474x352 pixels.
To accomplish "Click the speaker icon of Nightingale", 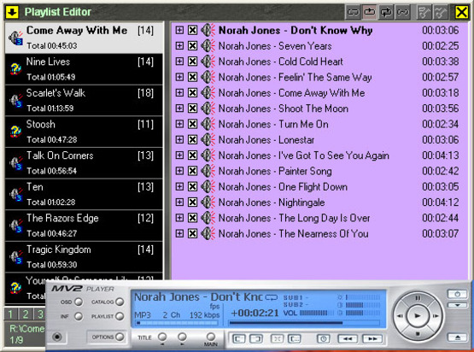I will (x=208, y=202).
